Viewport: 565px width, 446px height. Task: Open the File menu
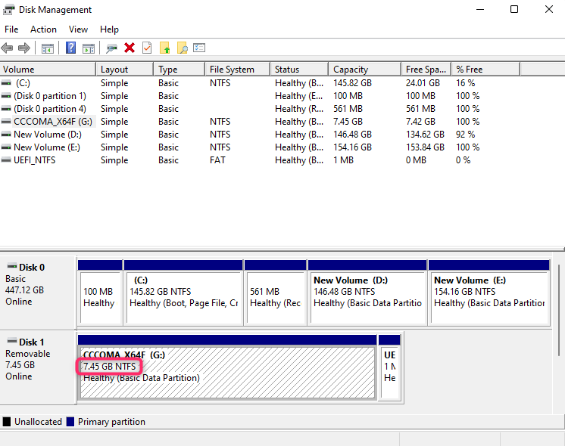point(11,29)
